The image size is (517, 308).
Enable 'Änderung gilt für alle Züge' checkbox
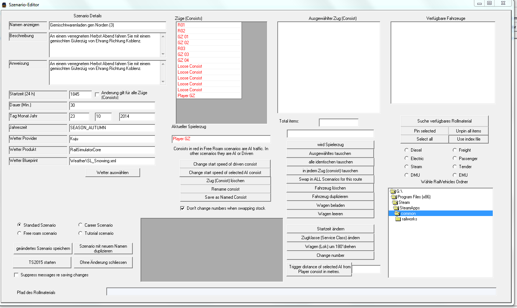pyautogui.click(x=97, y=95)
